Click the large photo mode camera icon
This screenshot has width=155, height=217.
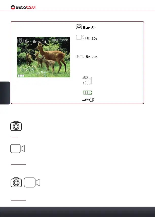[x=16, y=126]
